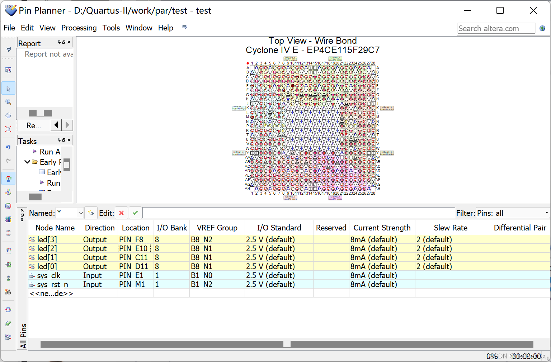Select the sys_clk node name
This screenshot has height=362, width=551.
tap(49, 275)
